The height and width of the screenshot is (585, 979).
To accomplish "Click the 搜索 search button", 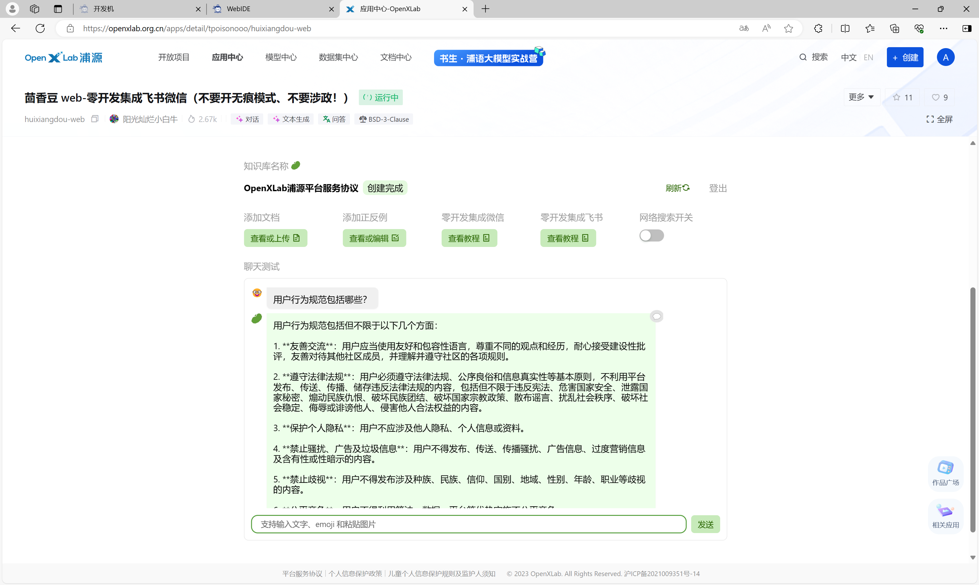I will coord(813,58).
